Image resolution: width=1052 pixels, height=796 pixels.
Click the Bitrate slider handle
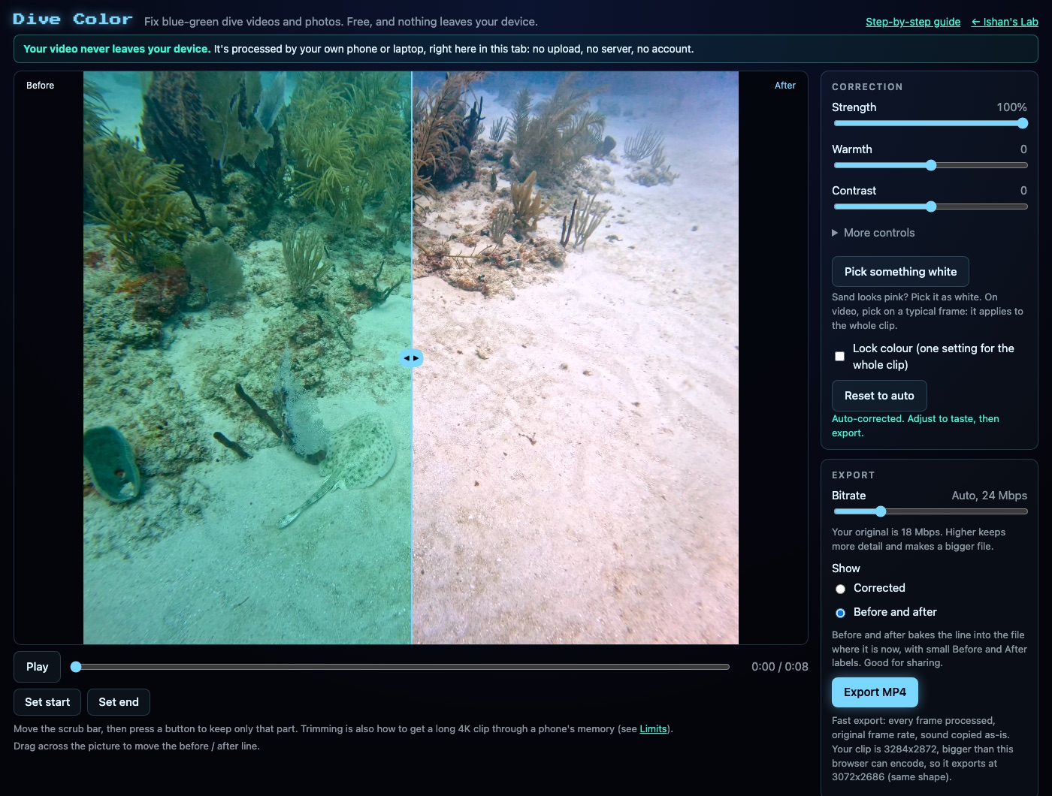coord(881,511)
